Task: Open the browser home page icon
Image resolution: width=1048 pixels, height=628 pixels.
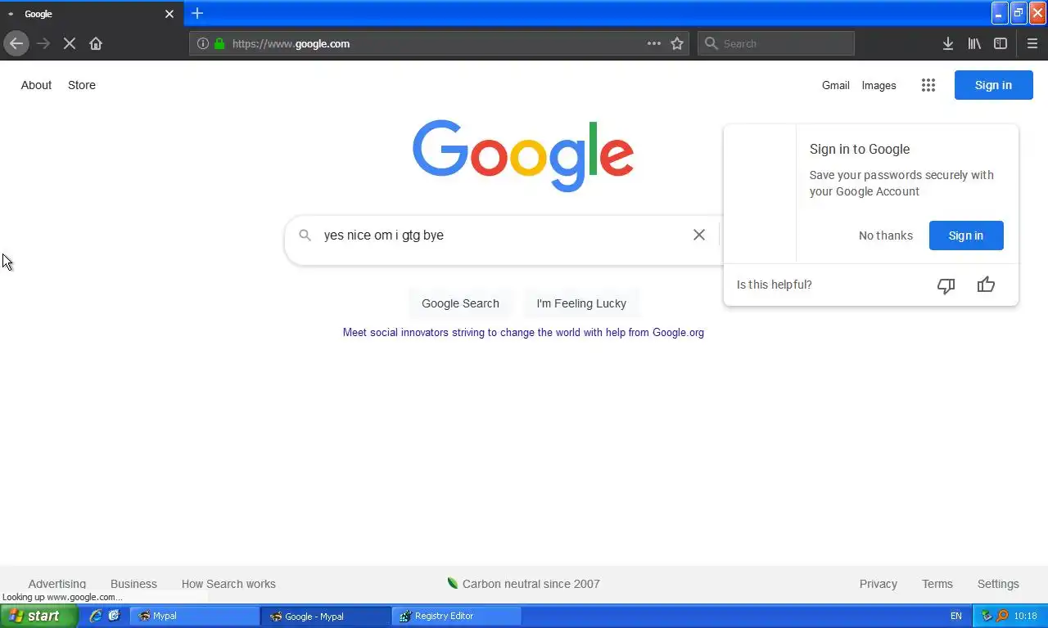Action: click(96, 43)
